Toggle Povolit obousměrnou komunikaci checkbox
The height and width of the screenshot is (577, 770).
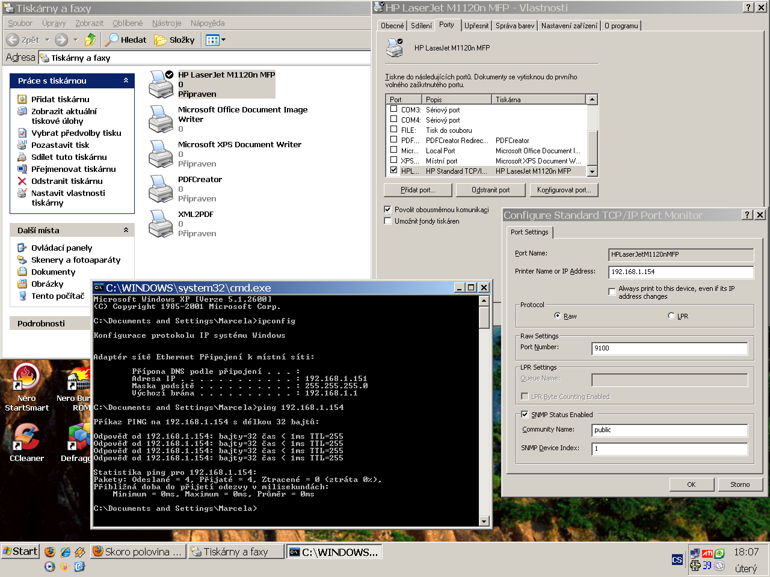[x=388, y=209]
